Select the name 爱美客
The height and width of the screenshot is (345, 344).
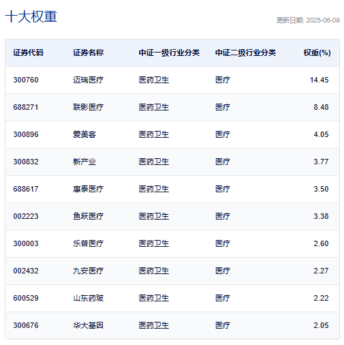click(x=84, y=134)
